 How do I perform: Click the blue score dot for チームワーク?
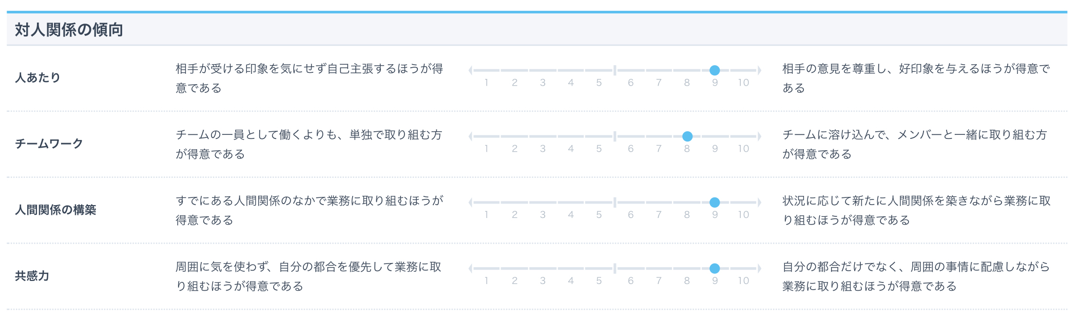click(x=687, y=136)
